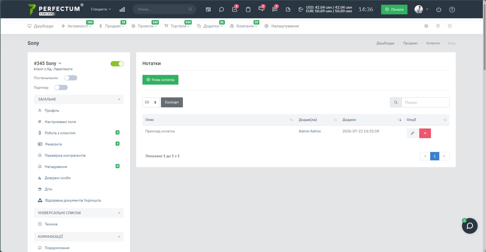Collapse the КОМУНІКАЦІЇ section
Image resolution: width=486 pixels, height=252 pixels.
pos(79,237)
